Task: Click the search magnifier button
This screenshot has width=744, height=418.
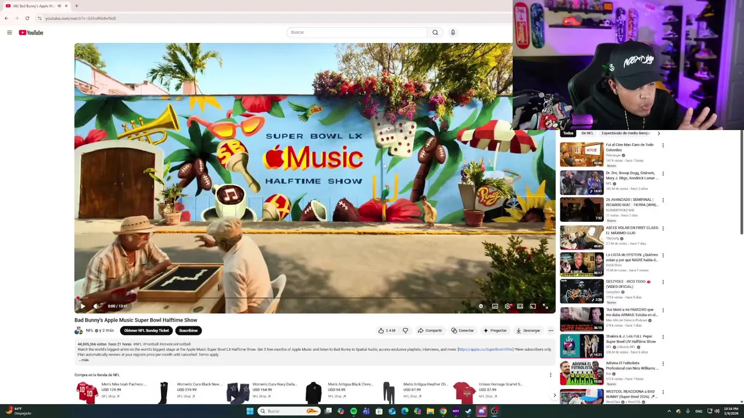Action: point(435,33)
